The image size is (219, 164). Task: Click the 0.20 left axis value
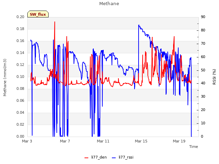[21, 17]
